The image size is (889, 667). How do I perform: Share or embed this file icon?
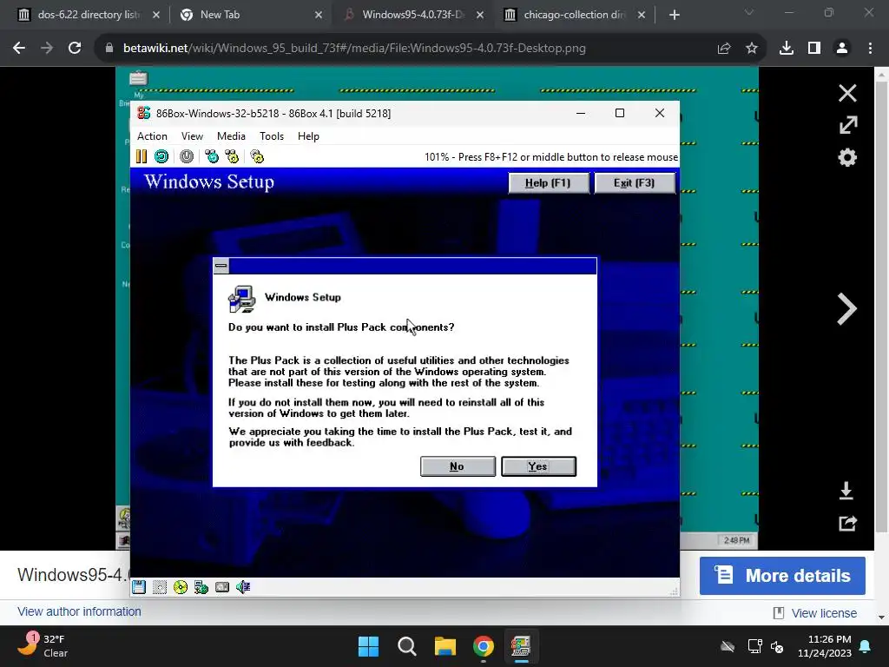(847, 523)
